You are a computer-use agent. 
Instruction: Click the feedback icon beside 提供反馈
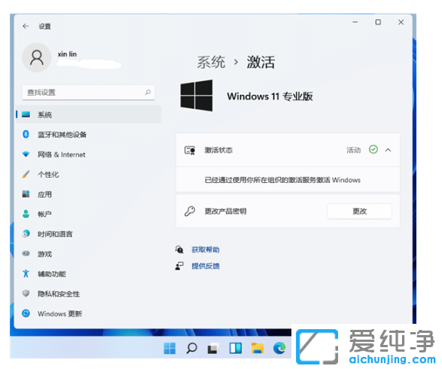click(x=179, y=266)
